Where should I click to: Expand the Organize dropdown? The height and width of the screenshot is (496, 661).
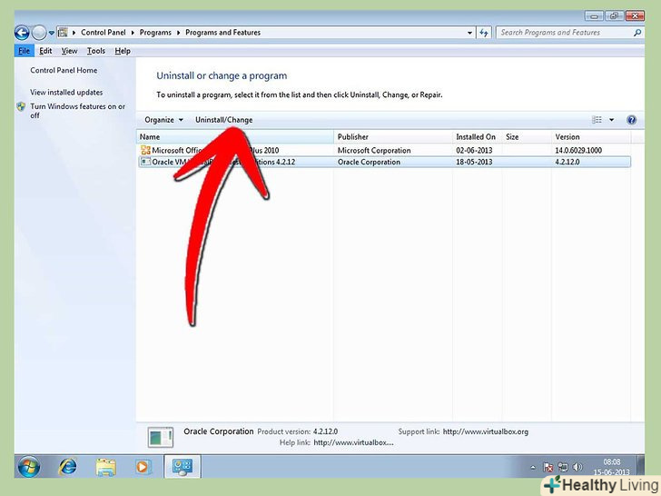(164, 120)
